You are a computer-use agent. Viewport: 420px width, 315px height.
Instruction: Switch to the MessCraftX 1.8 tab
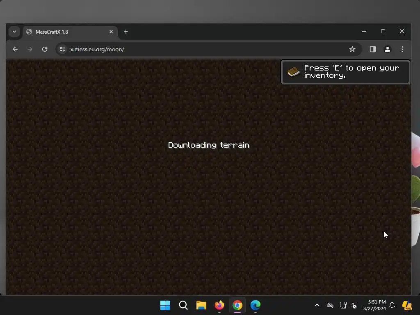pyautogui.click(x=70, y=32)
